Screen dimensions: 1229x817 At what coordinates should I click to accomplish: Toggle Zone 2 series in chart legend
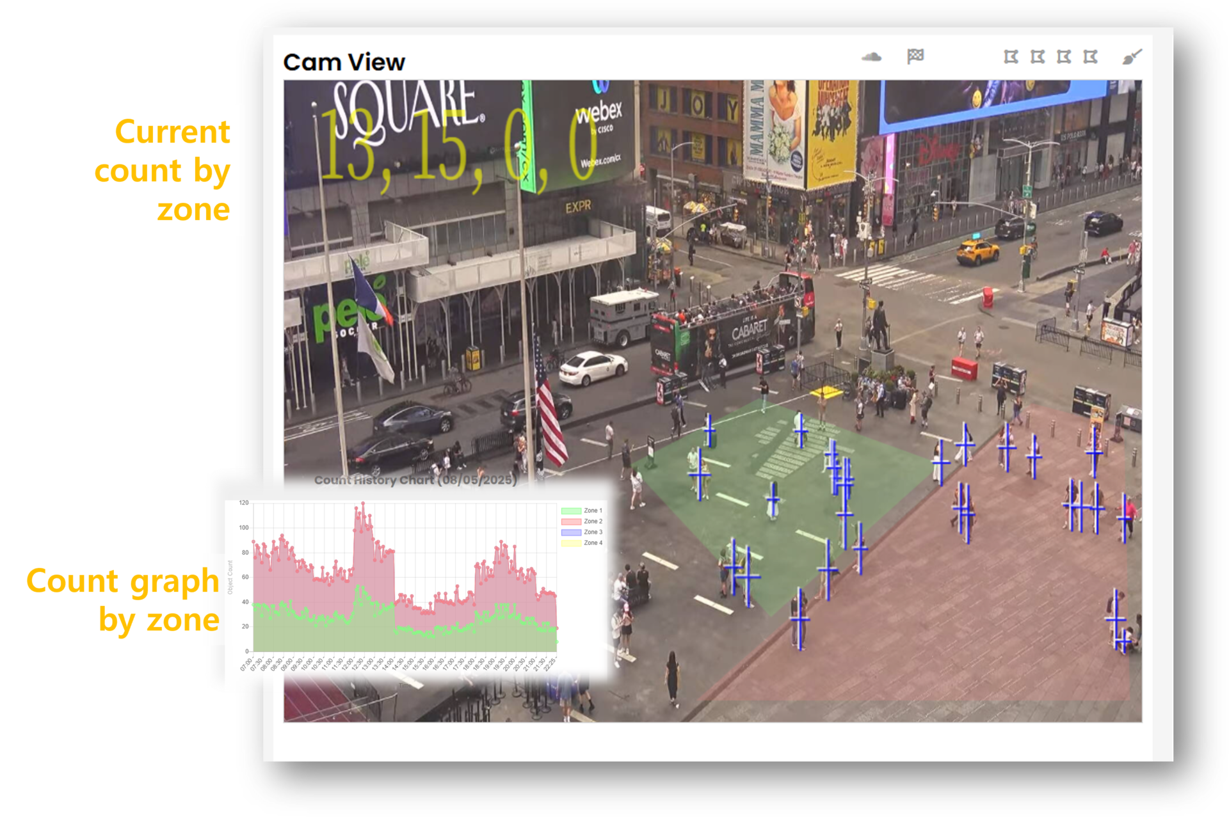point(581,521)
